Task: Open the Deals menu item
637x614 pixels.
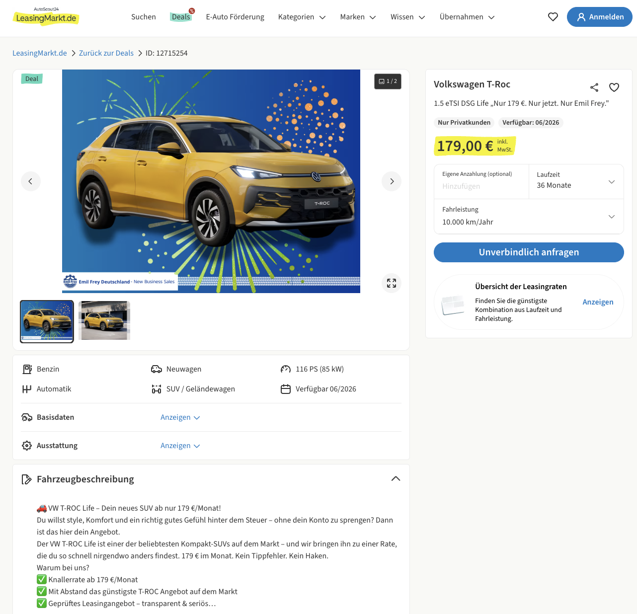Action: [x=181, y=17]
